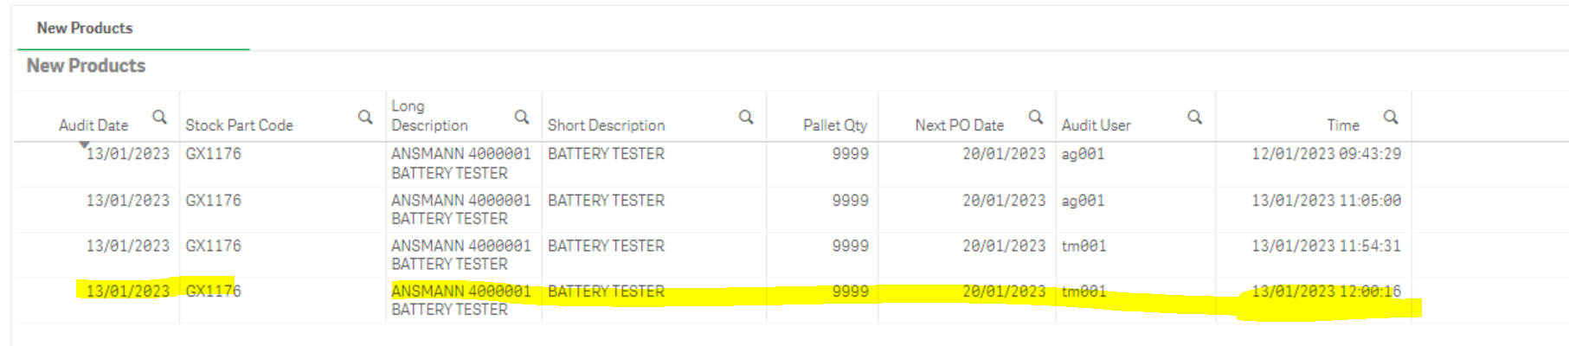1569x346 pixels.
Task: Click Short Description column search icon
Action: point(746,117)
